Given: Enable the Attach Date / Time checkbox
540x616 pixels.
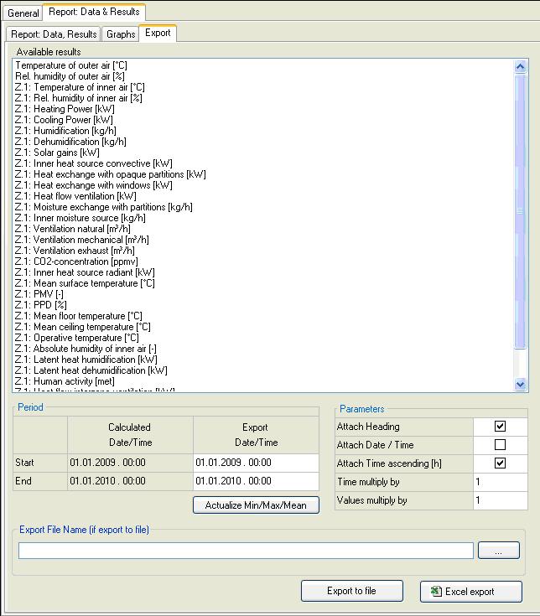Looking at the screenshot, I should tap(501, 445).
